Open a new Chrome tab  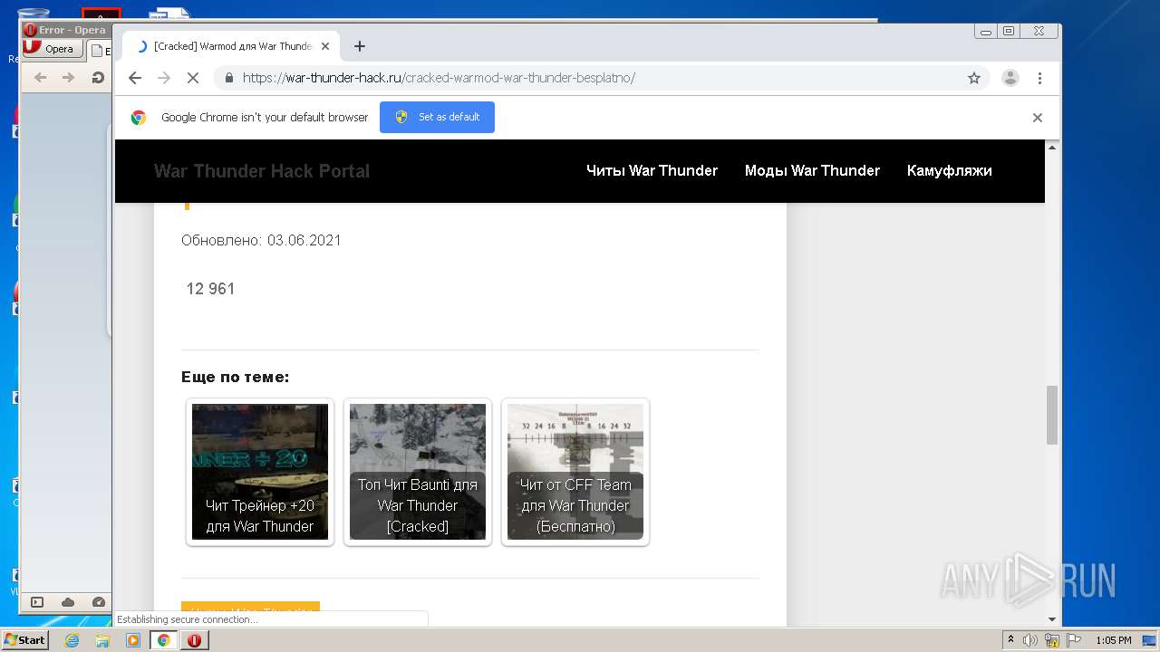tap(360, 46)
